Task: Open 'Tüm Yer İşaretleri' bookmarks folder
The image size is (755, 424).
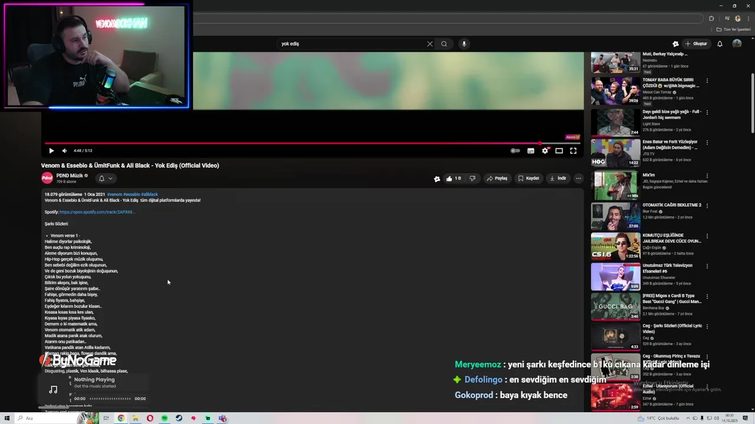Action: pos(734,29)
